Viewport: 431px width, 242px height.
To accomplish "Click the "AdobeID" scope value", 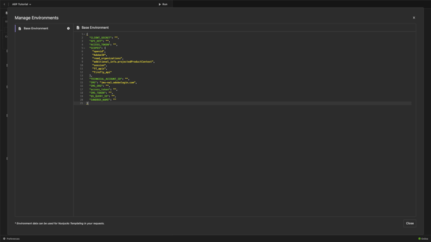I will [x=99, y=55].
